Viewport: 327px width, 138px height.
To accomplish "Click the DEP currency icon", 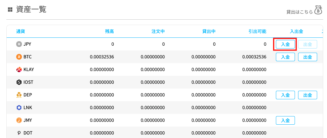I will point(19,95).
